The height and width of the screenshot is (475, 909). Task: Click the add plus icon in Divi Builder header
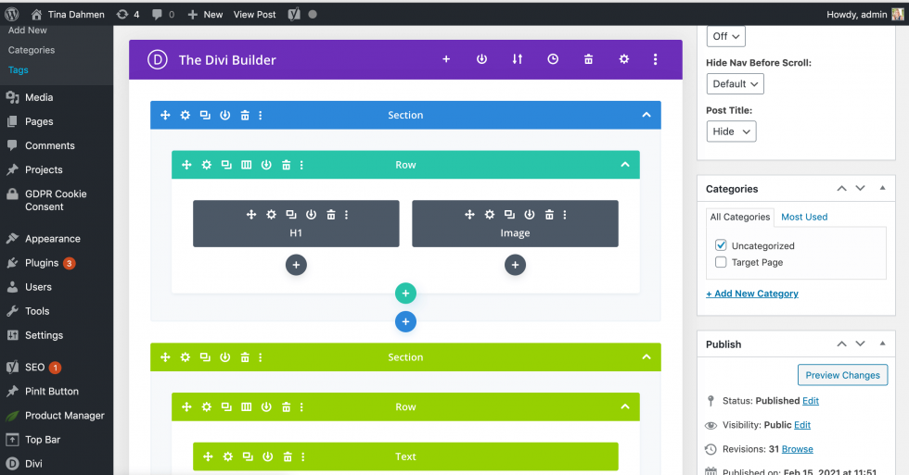coord(446,59)
